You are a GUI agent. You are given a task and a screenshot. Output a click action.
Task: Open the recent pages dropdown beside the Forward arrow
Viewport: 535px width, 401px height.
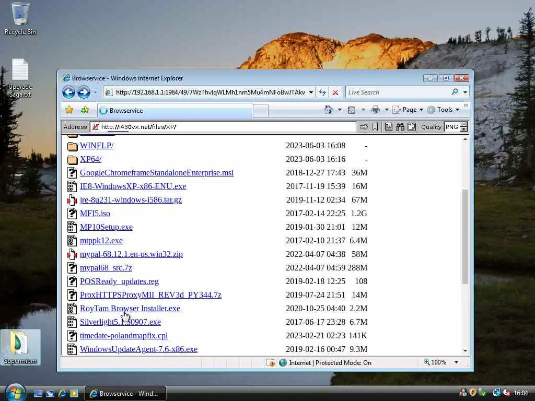pyautogui.click(x=96, y=92)
